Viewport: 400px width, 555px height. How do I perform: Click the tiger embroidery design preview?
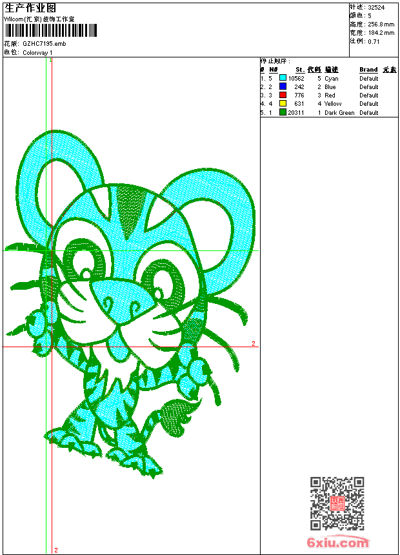click(130, 305)
